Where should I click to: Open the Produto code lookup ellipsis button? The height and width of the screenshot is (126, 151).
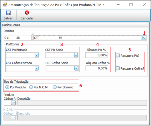pyautogui.click(x=13, y=103)
